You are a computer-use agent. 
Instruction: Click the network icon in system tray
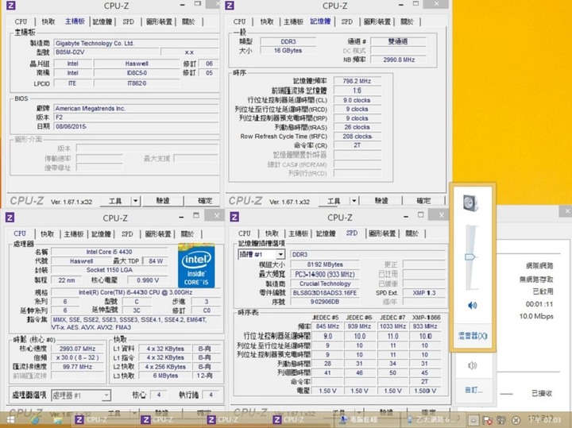pos(501,420)
